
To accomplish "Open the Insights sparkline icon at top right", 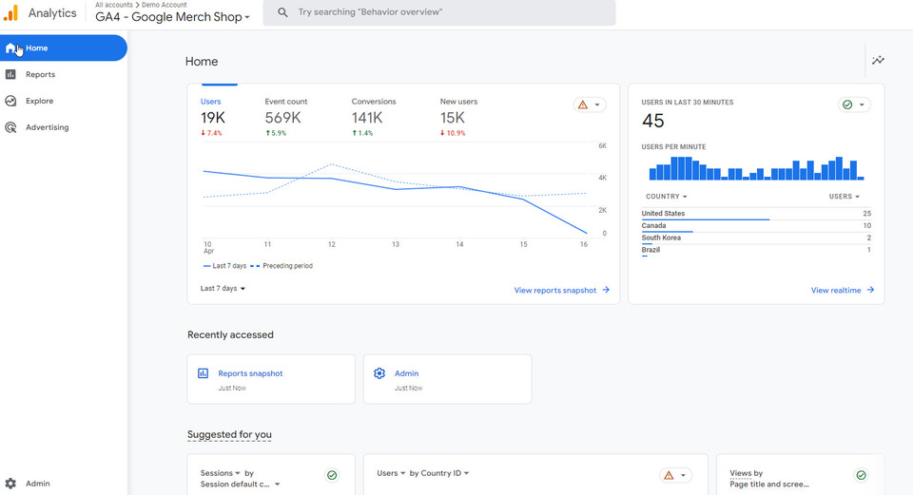I will tap(878, 61).
